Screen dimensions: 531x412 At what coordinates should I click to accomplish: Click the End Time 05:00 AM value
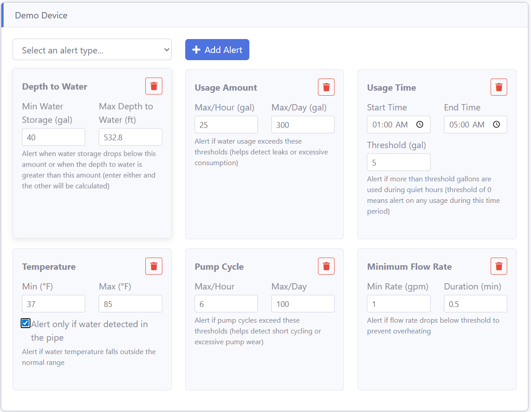pyautogui.click(x=467, y=125)
